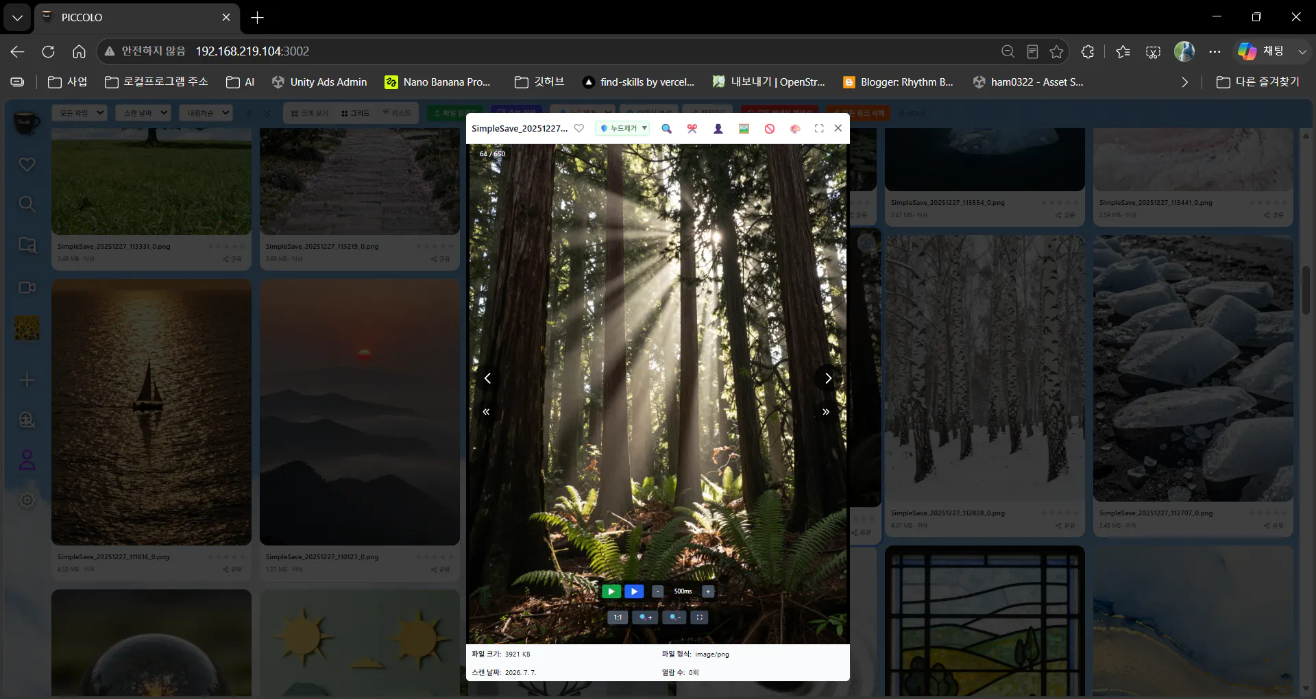The height and width of the screenshot is (699, 1316).
Task: Open the 사업 bookmarks folder
Action: click(67, 82)
